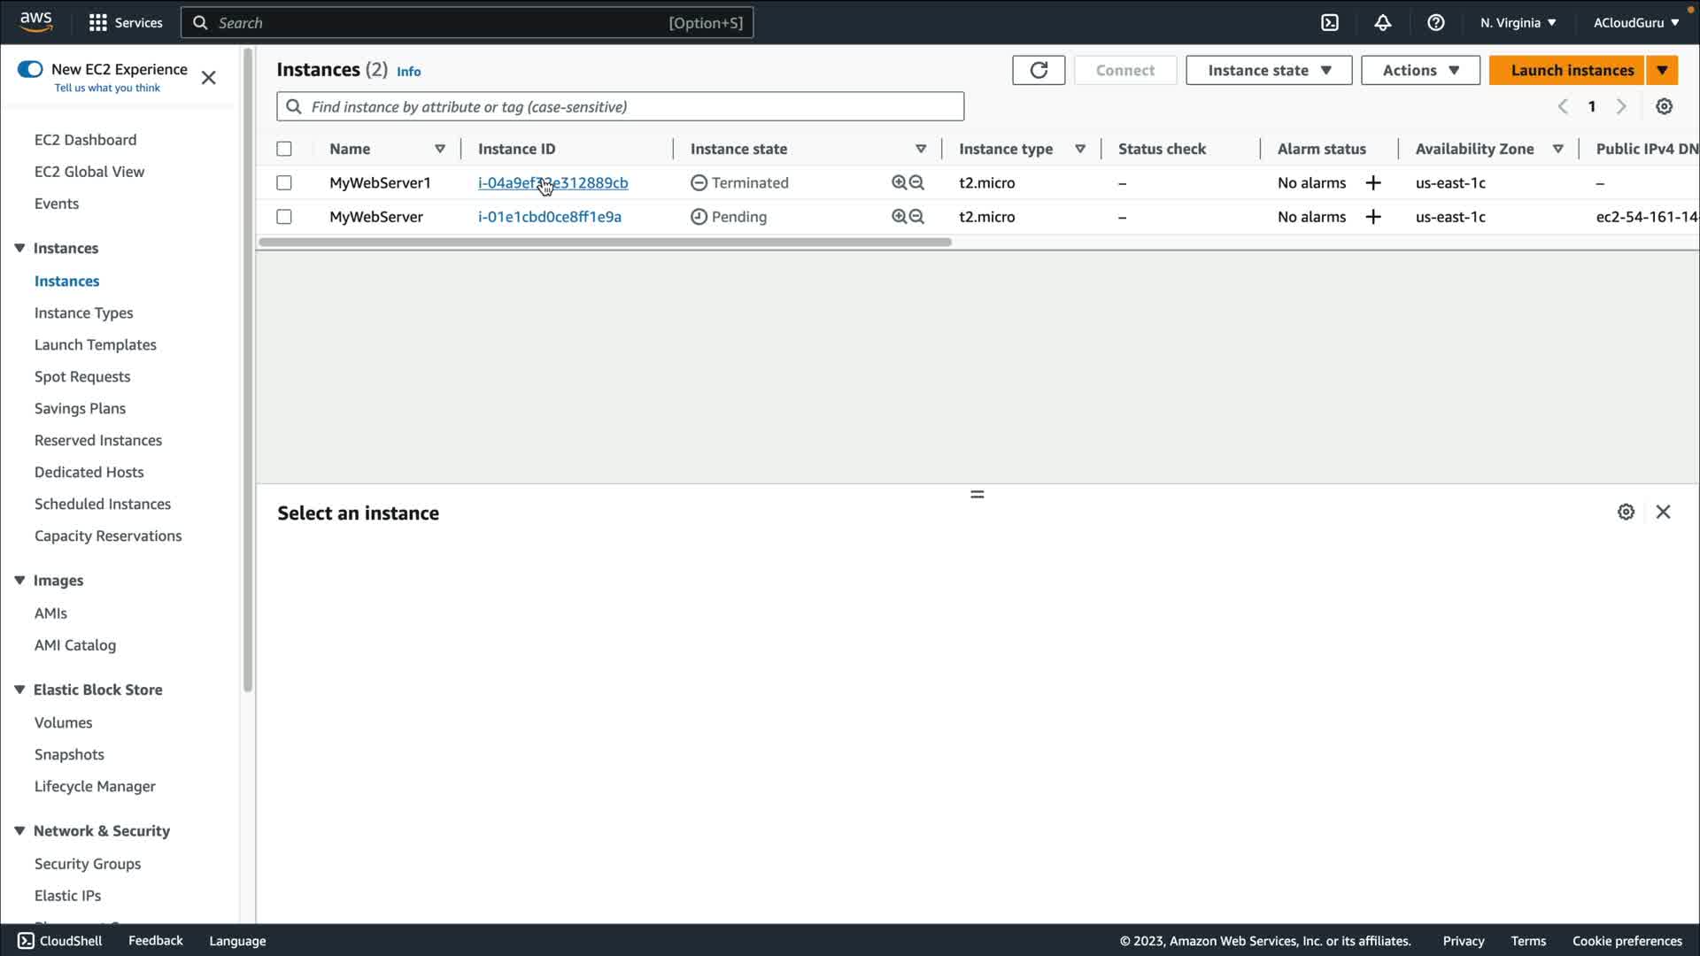The height and width of the screenshot is (956, 1700).
Task: Click the refresh instances icon button
Action: tap(1039, 70)
